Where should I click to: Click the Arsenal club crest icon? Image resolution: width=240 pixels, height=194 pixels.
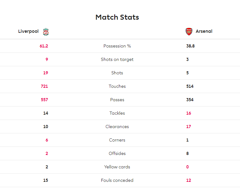pyautogui.click(x=189, y=32)
